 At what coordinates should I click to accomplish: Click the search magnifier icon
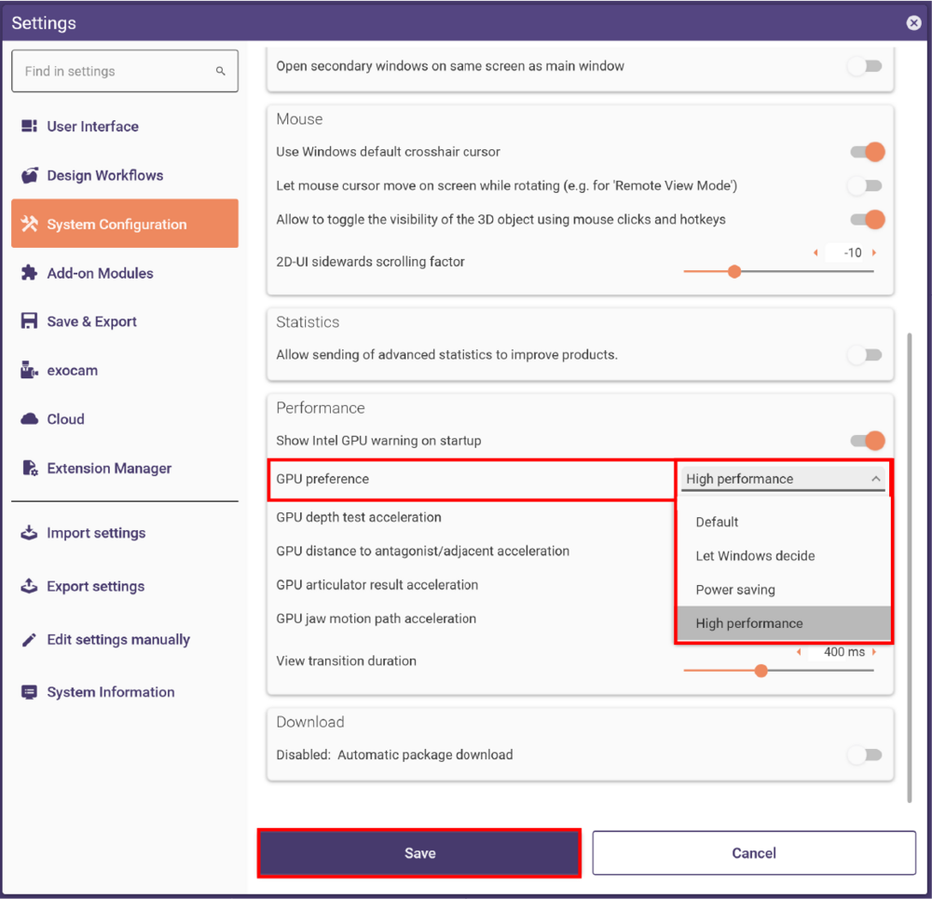(221, 72)
